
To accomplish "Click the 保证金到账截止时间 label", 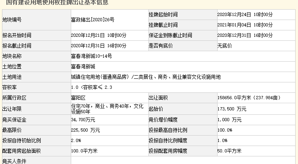I will [x=170, y=35].
